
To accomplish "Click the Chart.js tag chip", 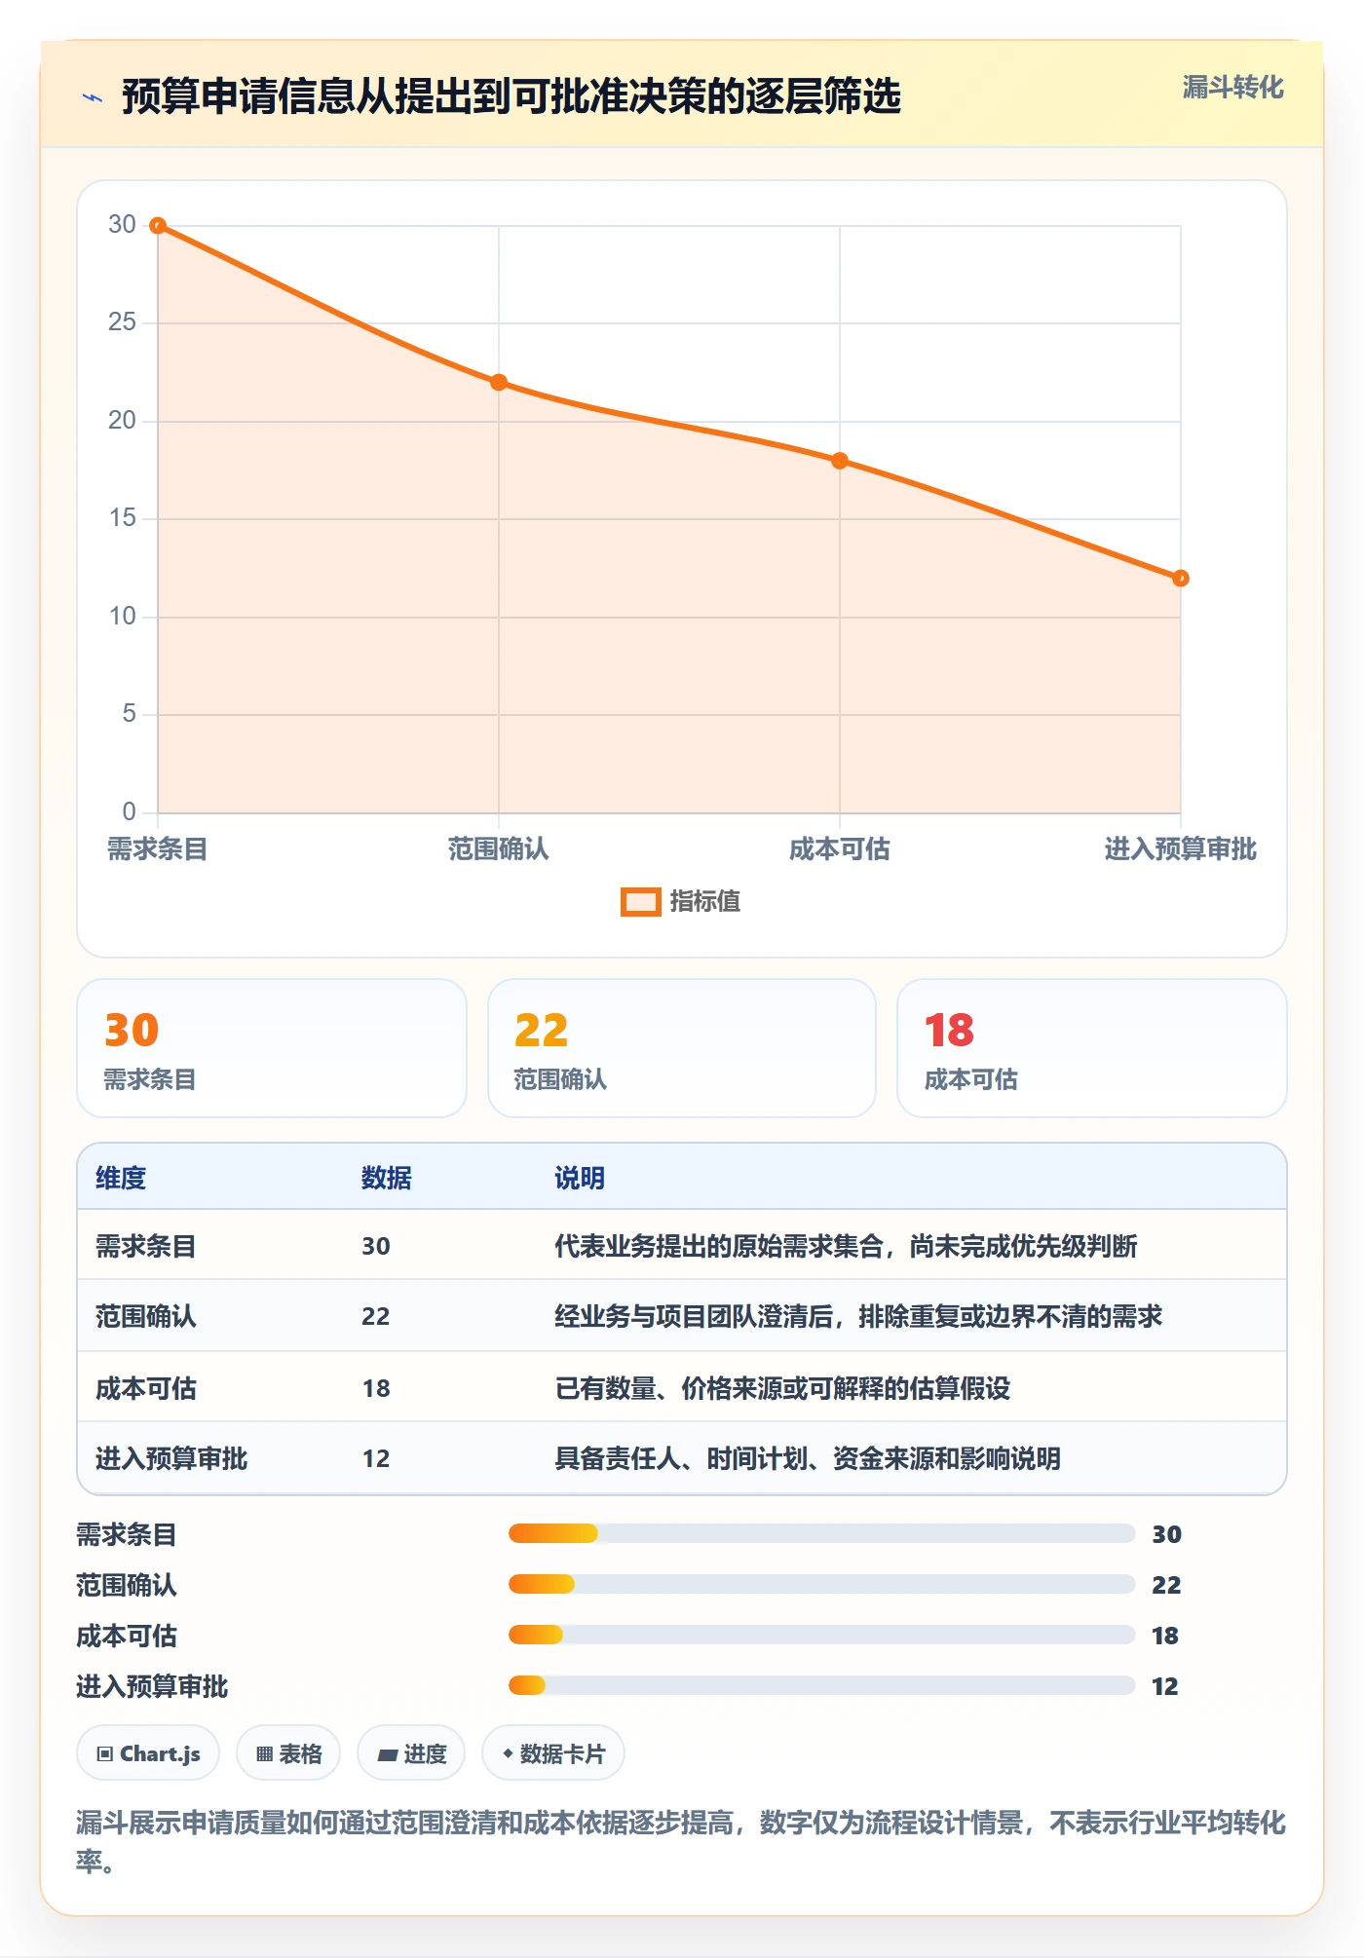I will 148,1753.
